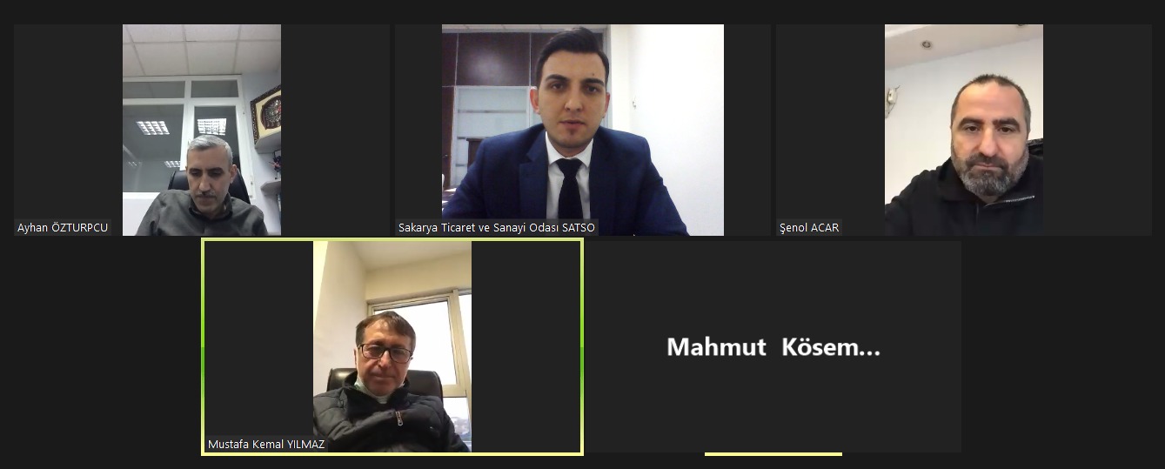Select Mustafa Kemal YILMAZ's highlighted video tile
1165x469 pixels.
[x=392, y=346]
